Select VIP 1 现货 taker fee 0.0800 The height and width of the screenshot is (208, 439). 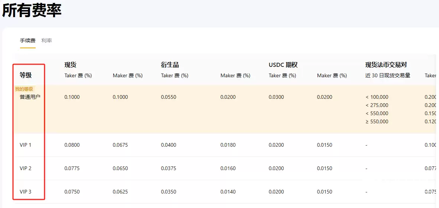pos(72,145)
